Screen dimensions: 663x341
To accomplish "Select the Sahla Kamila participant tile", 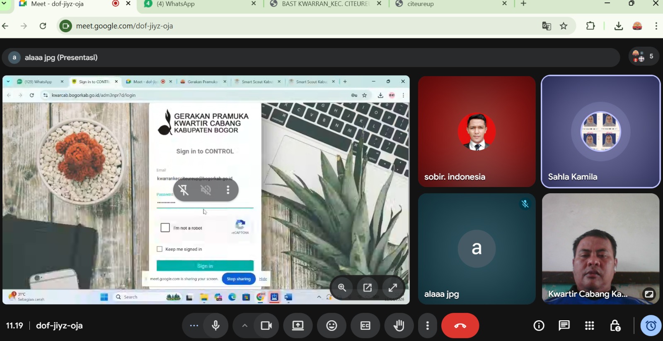I will (600, 131).
